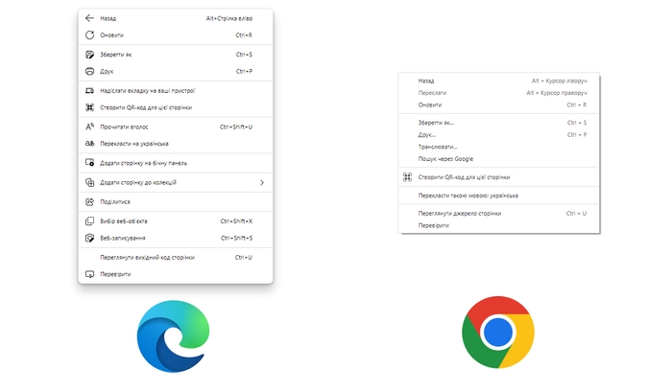Viewport: 672px width, 392px height.
Task: Click the add-to-sidebar icon in Edge menu
Action: (89, 163)
